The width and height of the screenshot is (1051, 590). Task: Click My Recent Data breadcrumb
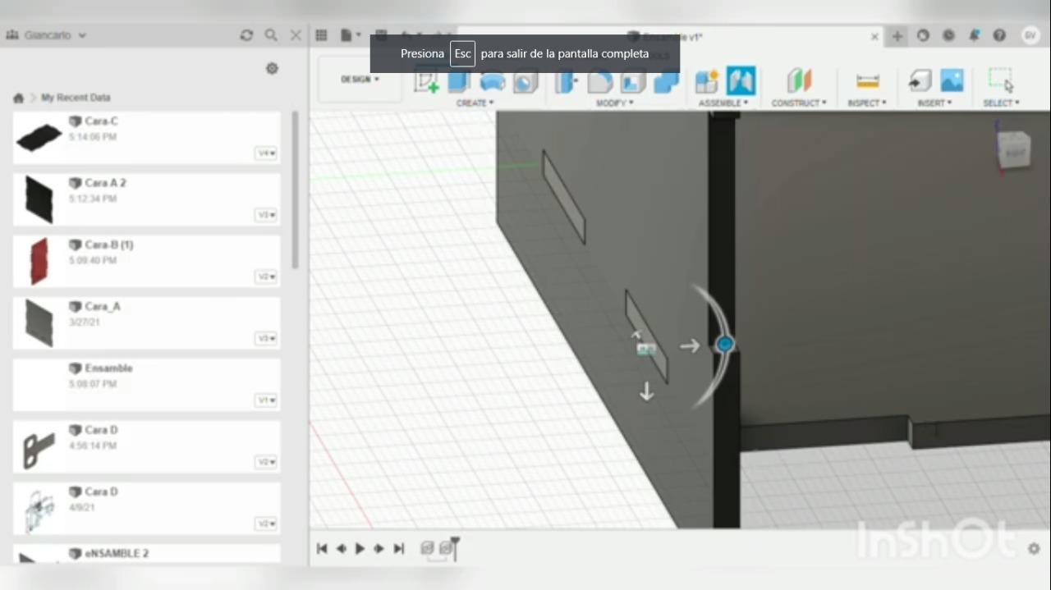[x=76, y=98]
